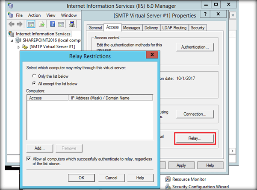Click the Forward arrow toolbar icon

pyautogui.click(x=20, y=24)
